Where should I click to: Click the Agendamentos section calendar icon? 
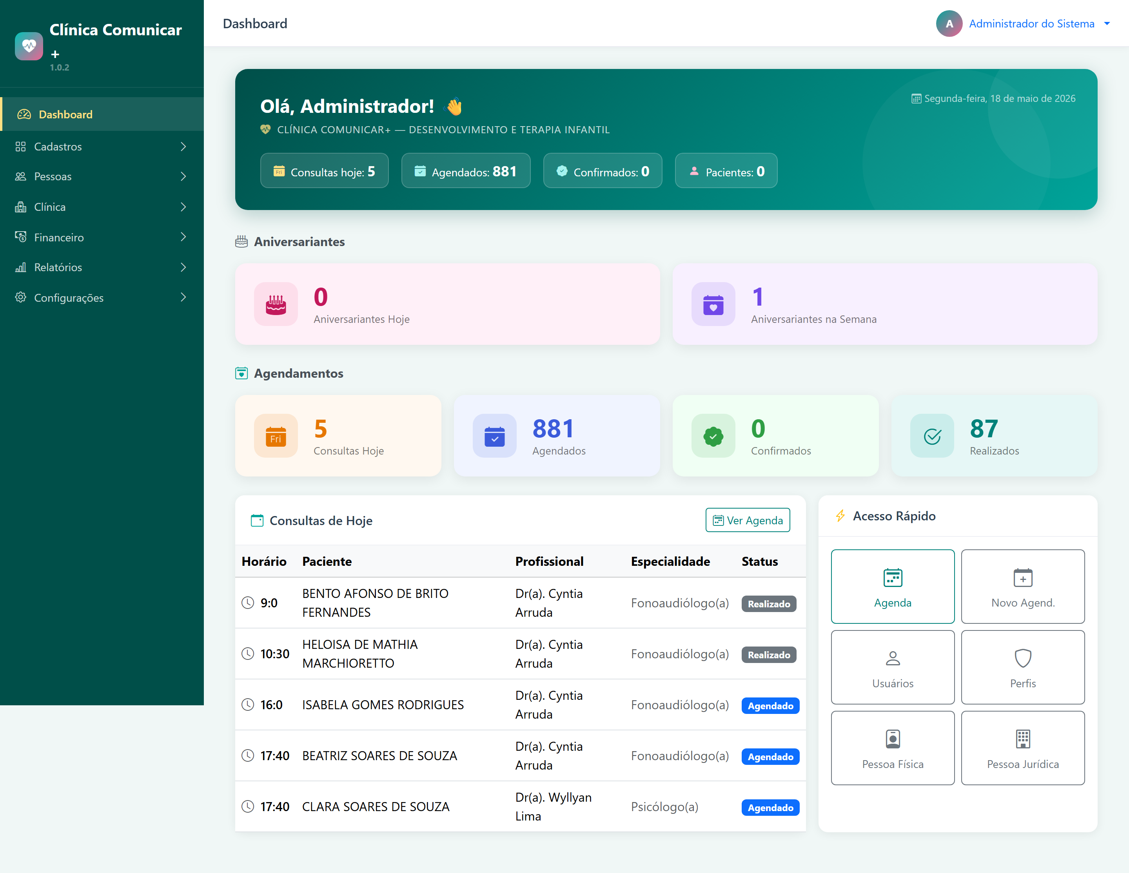241,373
